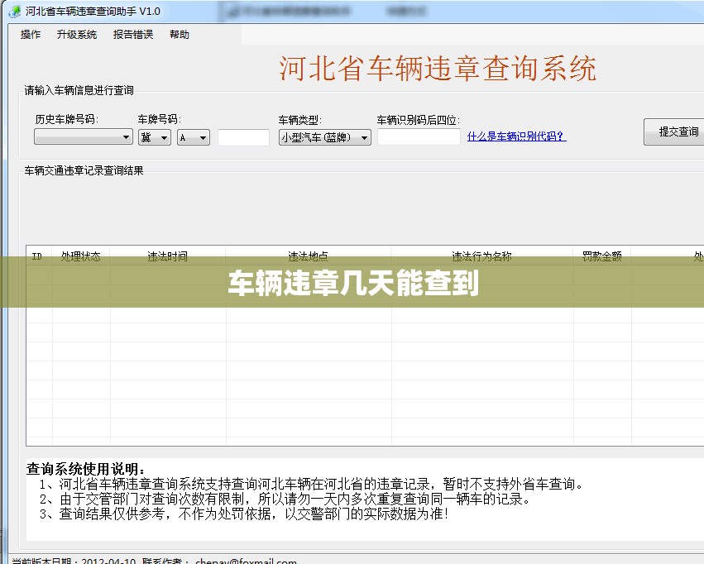Click the ID column header
Viewport: 704px width, 564px height.
pyautogui.click(x=39, y=256)
